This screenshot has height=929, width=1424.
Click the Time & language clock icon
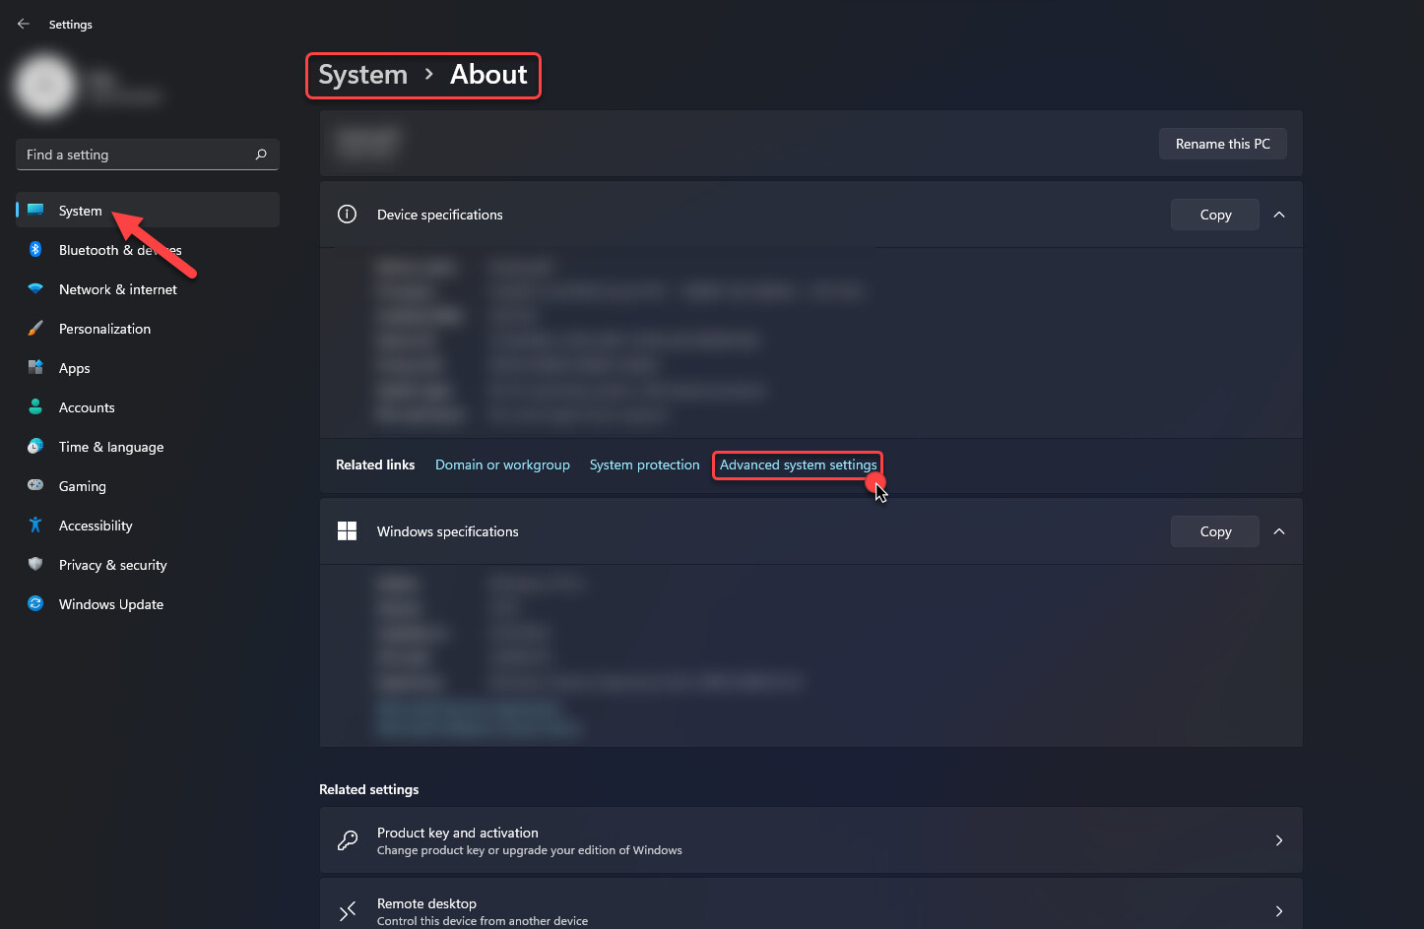pos(35,447)
